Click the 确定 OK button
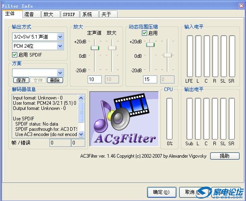Viewport: 246px width, 201px height. tap(162, 192)
